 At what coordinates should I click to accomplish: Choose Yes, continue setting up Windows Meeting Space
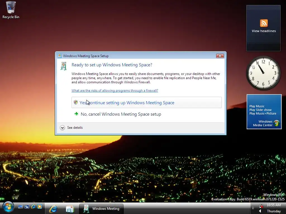click(146, 103)
